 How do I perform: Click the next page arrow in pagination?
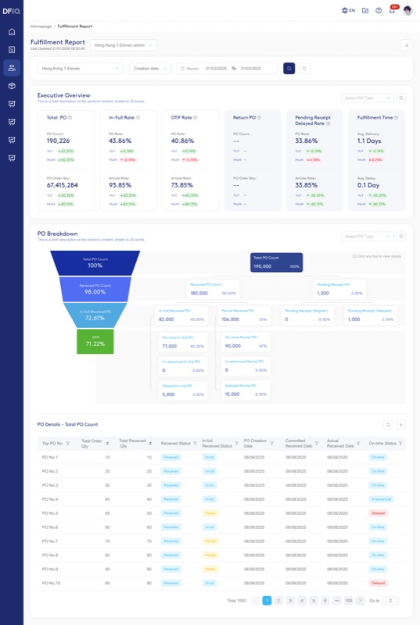coord(361,600)
